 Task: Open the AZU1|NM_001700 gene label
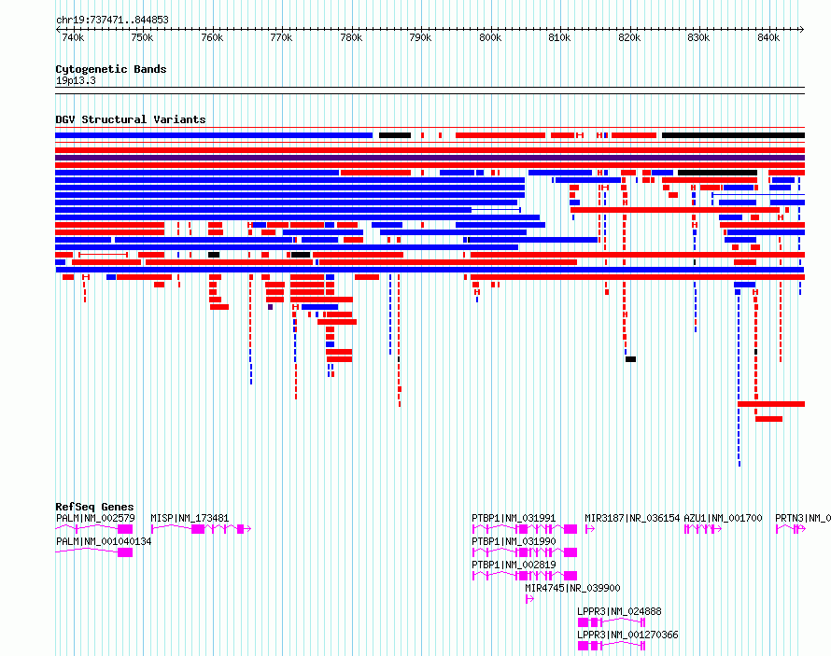point(723,518)
